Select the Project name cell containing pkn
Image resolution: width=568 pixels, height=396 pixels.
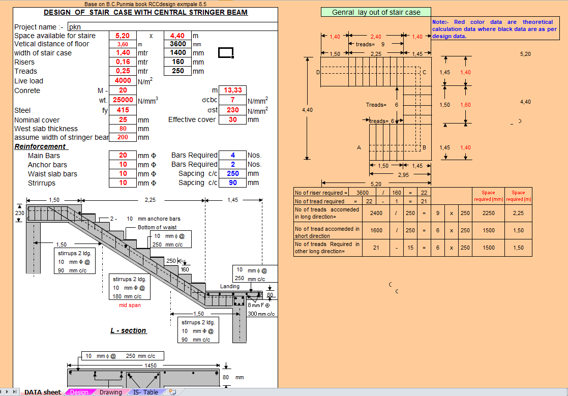(173, 27)
